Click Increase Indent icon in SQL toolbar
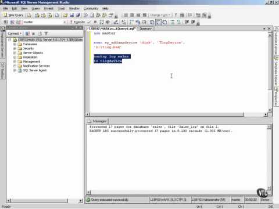The height and width of the screenshot is (209, 279). [x=193, y=22]
